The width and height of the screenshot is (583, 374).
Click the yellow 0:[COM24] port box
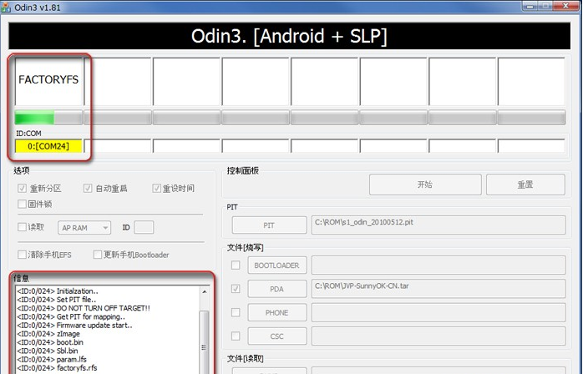point(48,146)
